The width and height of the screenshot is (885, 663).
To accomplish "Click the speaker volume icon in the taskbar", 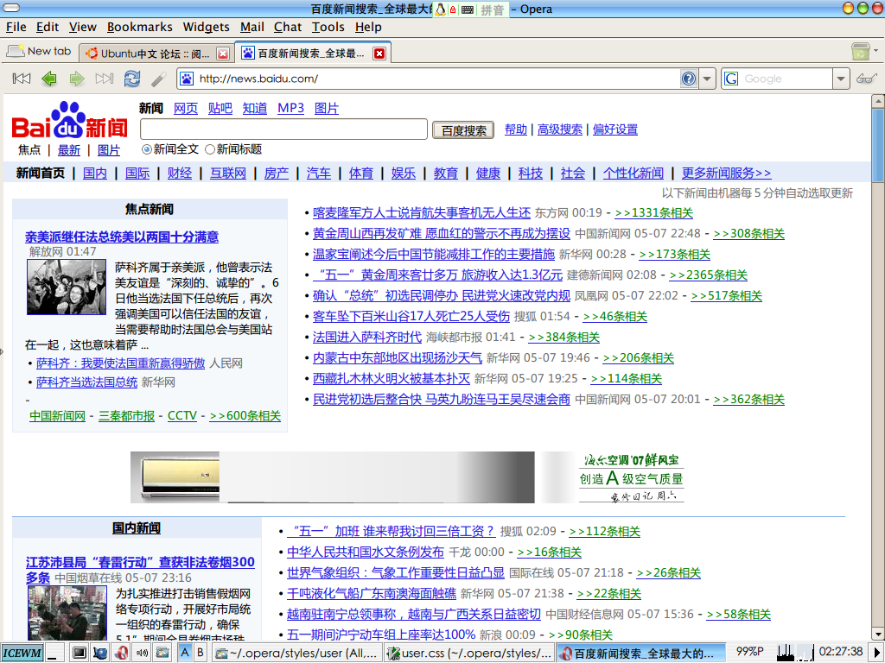I will (142, 654).
